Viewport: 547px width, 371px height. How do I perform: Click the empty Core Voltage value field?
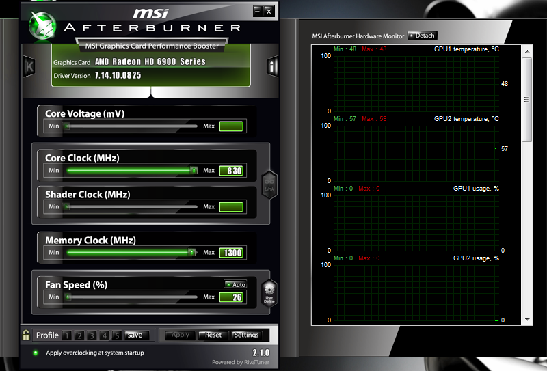coord(231,126)
